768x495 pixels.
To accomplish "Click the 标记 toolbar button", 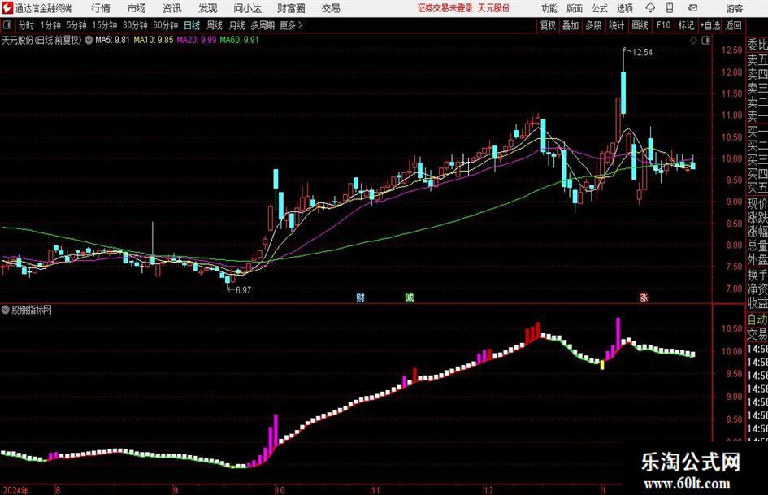I will coord(686,25).
